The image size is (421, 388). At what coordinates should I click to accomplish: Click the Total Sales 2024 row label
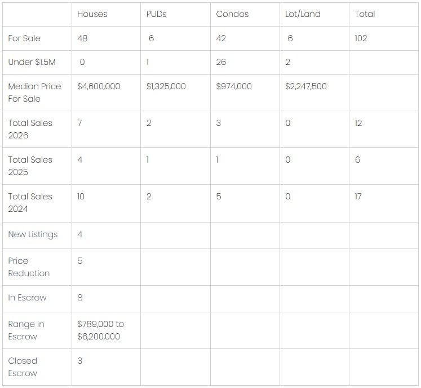(30, 203)
